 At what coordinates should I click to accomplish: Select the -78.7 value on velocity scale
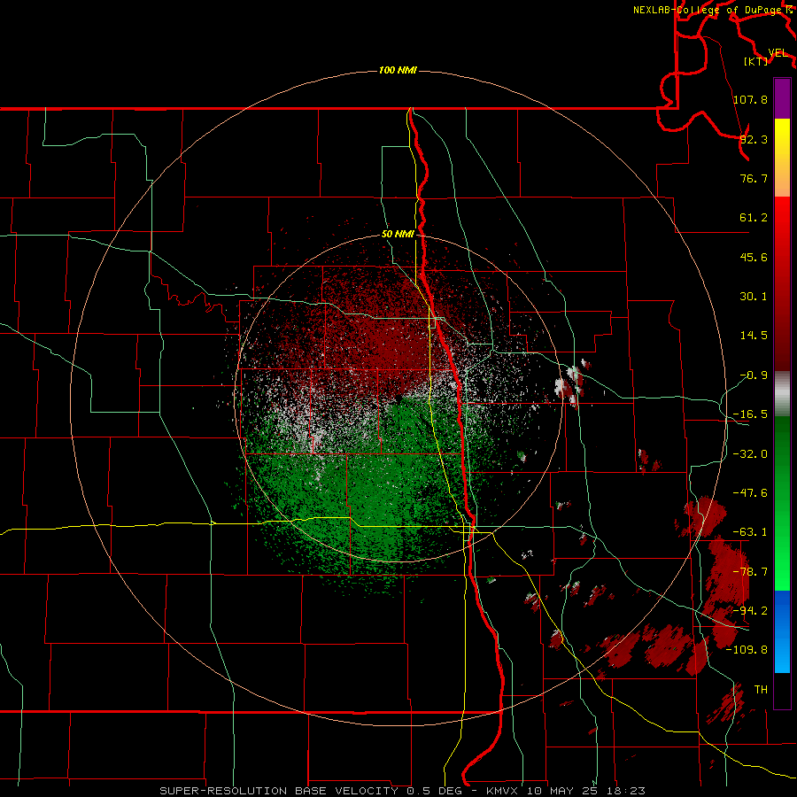point(751,572)
